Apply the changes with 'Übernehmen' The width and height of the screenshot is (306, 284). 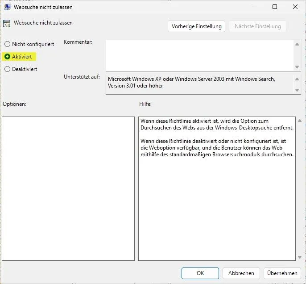[282, 273]
